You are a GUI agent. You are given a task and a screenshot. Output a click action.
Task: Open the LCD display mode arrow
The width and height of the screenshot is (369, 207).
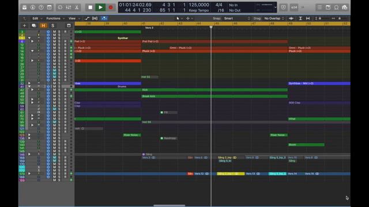[276, 7]
